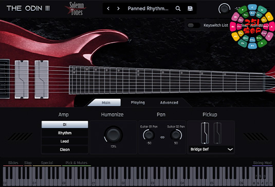Click the String Mod label
The height and width of the screenshot is (187, 275).
[262, 163]
